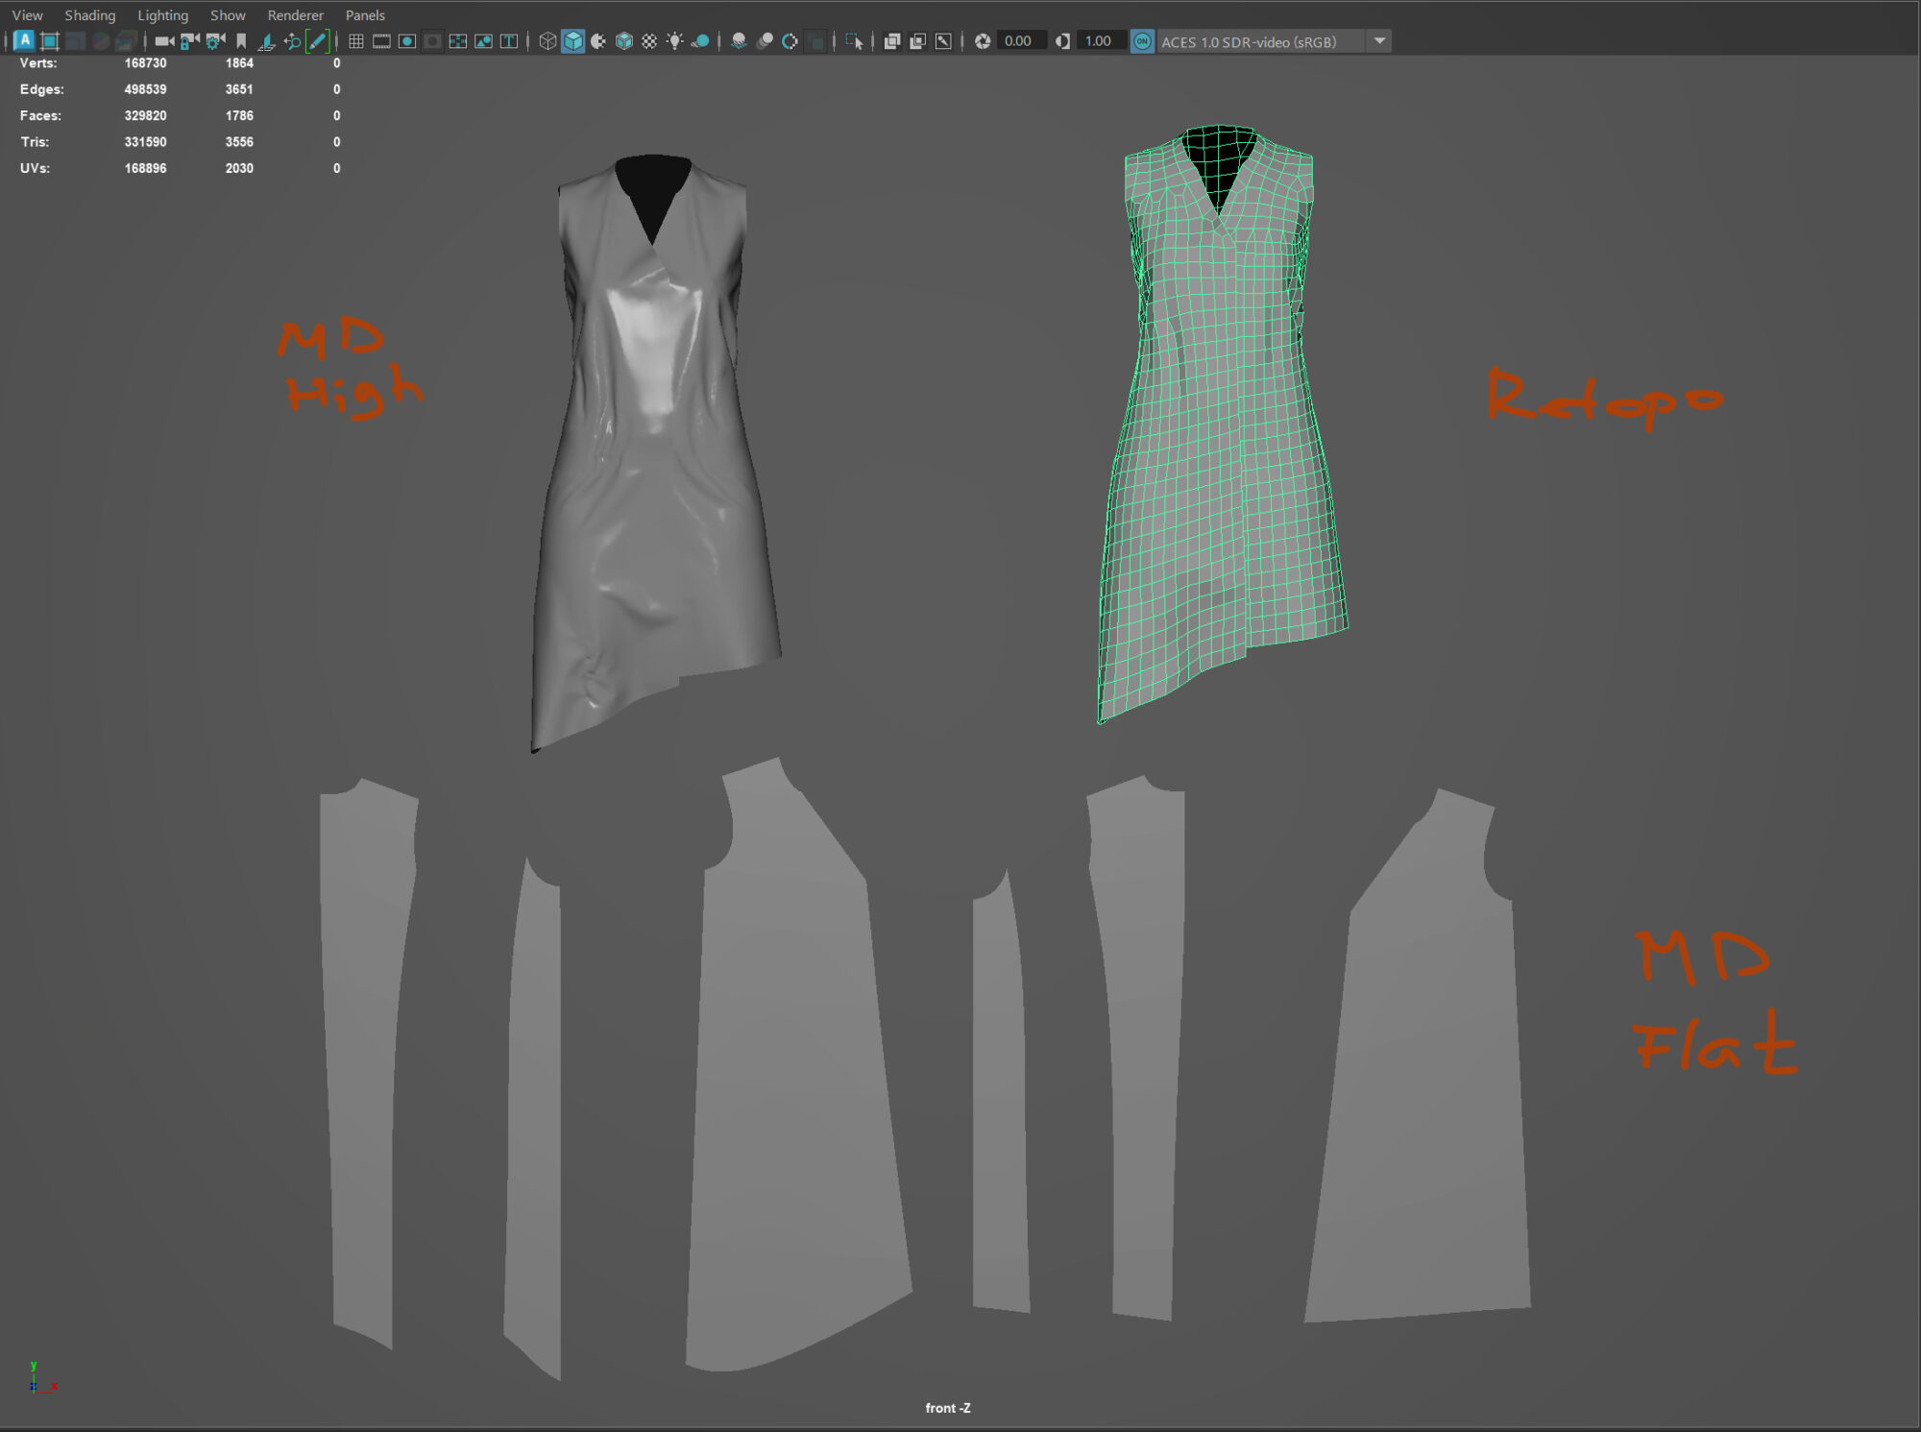Expand the ACES view transform dropdown arrow
Viewport: 1921px width, 1432px height.
tap(1380, 41)
